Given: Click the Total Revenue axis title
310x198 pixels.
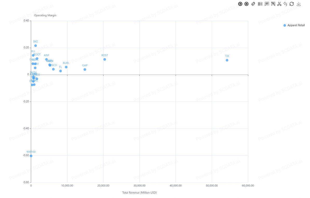Looking at the screenshot, I should 139,193.
